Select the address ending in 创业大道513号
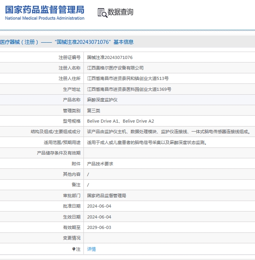 tap(128, 78)
